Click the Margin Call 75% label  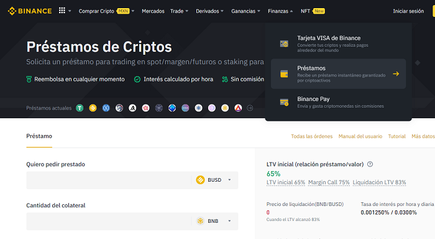329,182
